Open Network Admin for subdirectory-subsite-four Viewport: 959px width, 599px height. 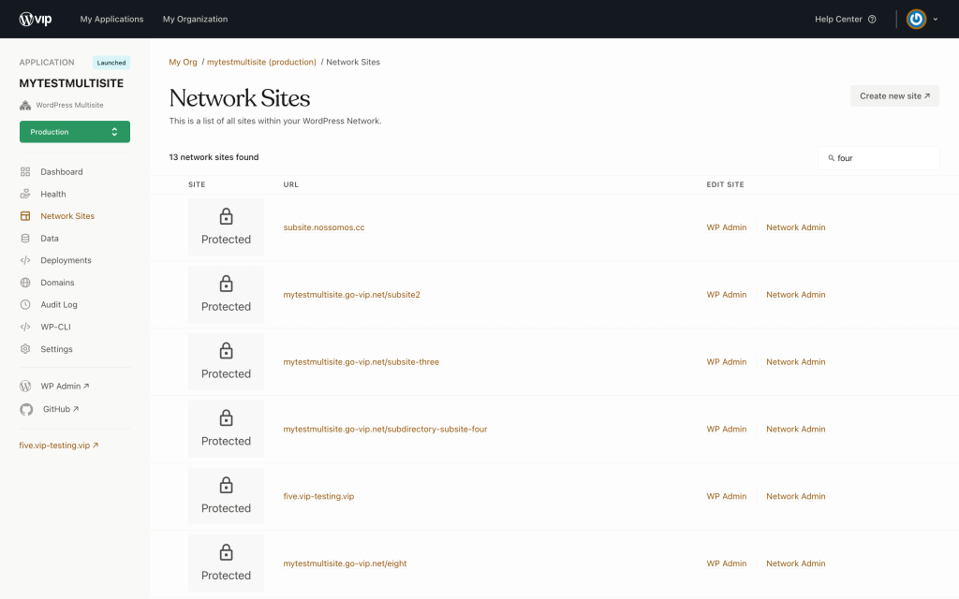[796, 429]
